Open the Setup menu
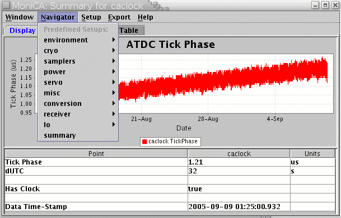Screen dimensions: 341x218 pyautogui.click(x=91, y=17)
